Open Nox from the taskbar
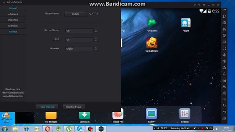The image size is (235, 132). point(101,129)
